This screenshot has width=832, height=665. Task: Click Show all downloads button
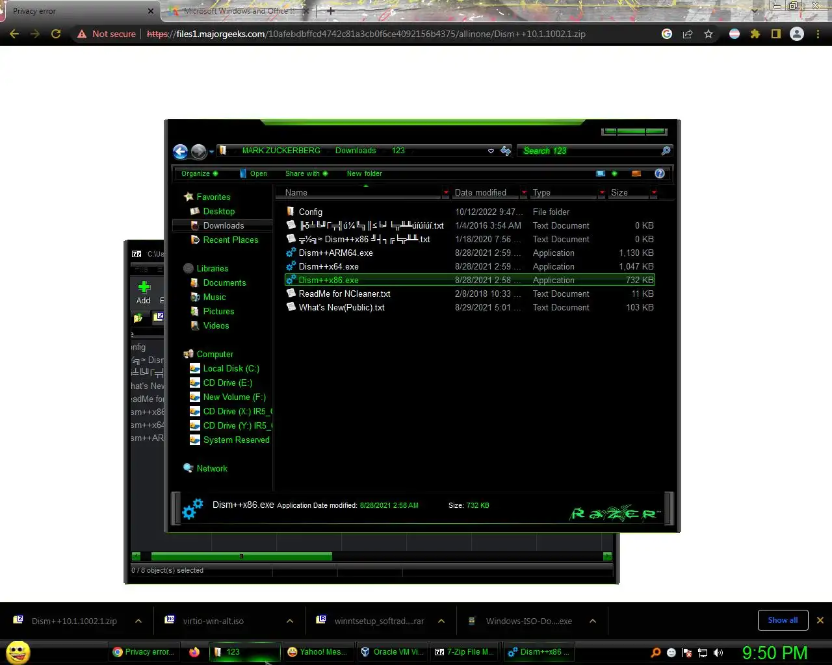[x=783, y=620]
